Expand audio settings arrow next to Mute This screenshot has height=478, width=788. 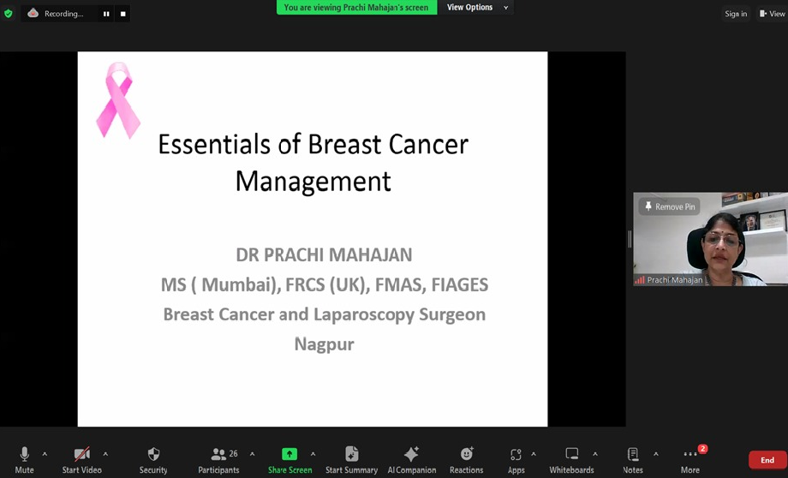(x=45, y=454)
